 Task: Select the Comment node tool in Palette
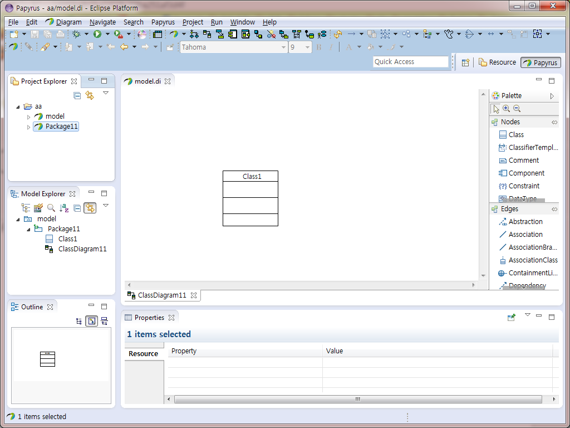tap(519, 160)
